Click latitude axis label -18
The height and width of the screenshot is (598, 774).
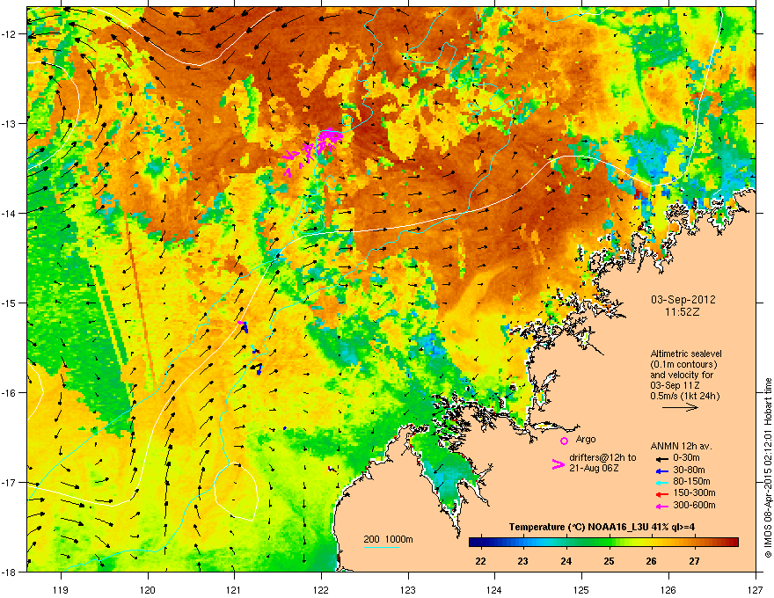9,572
